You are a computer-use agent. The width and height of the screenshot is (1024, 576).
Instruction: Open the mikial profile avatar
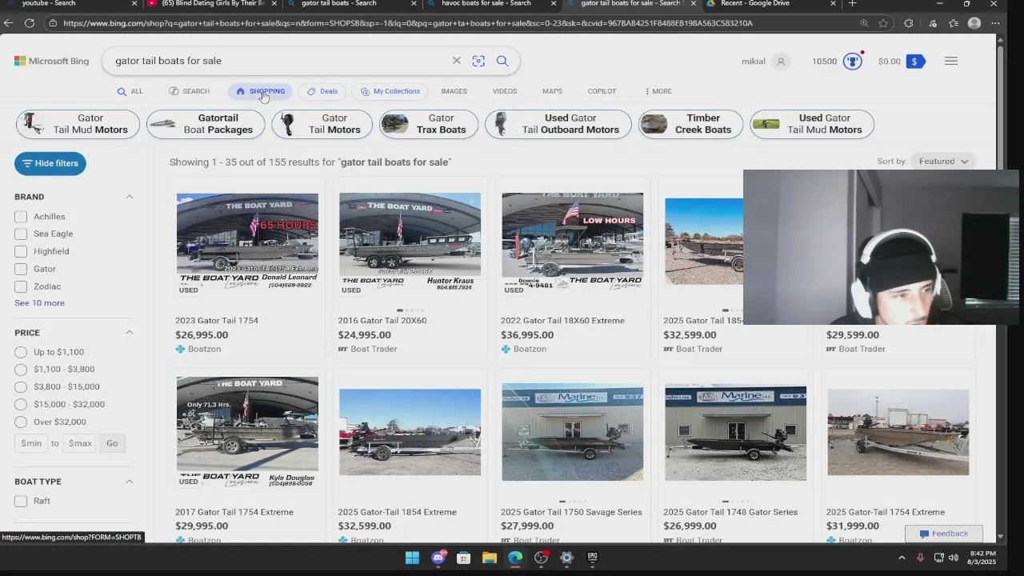pos(781,62)
